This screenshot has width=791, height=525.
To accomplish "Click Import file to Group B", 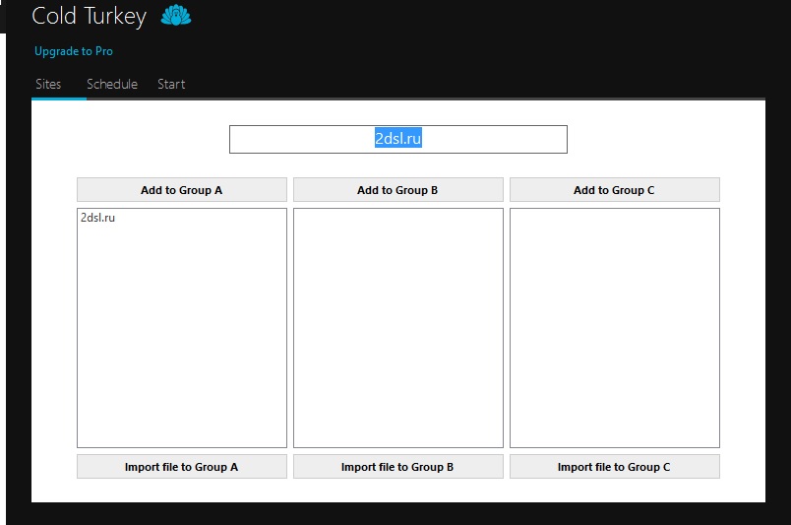I will [398, 467].
